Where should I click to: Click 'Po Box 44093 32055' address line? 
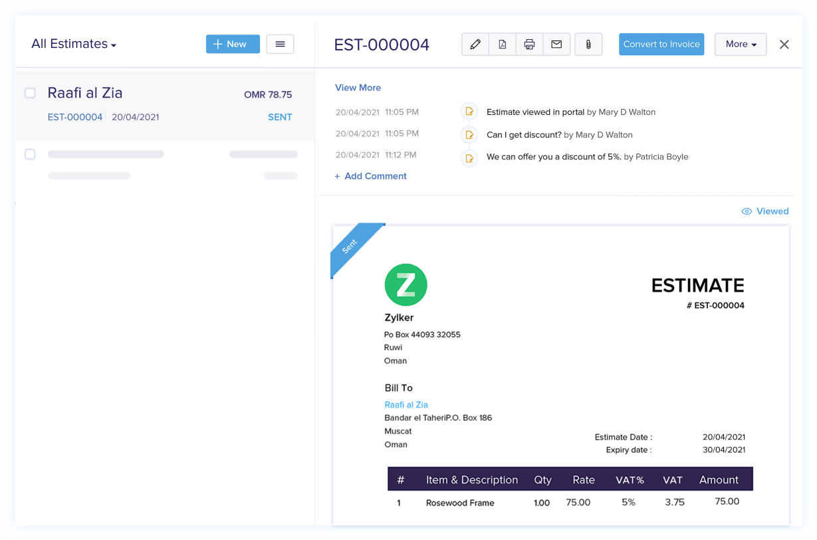coord(422,334)
